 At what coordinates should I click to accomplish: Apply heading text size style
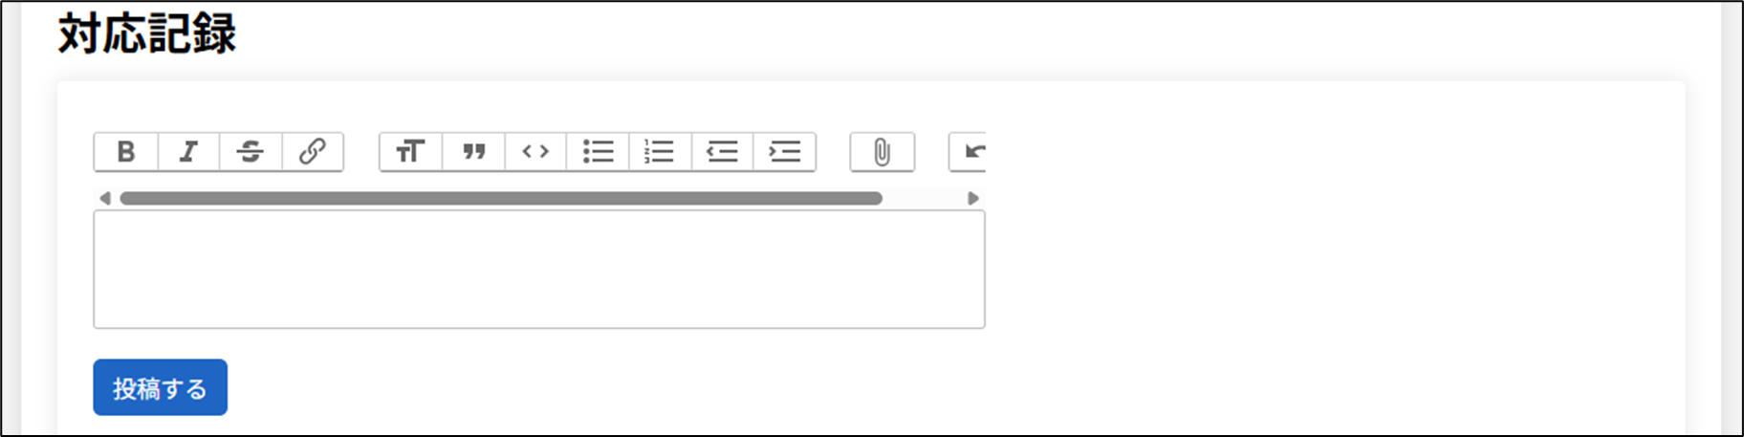click(x=411, y=152)
